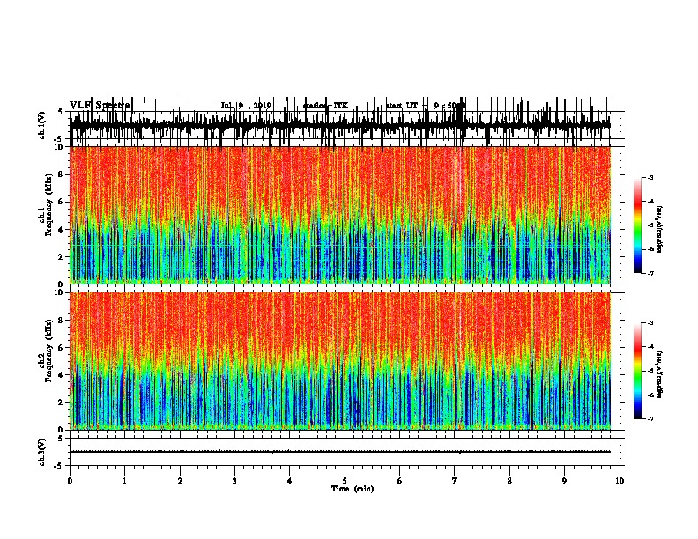Click the ch.1 spectrogram color scale bar
The width and height of the screenshot is (698, 539).
coord(637,225)
